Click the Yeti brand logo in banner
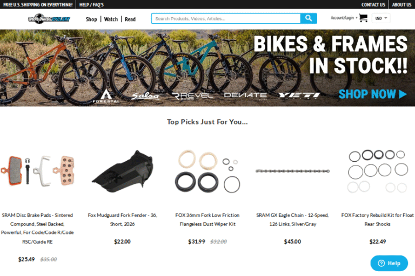Screen dimensions: 415x276 click(299, 95)
